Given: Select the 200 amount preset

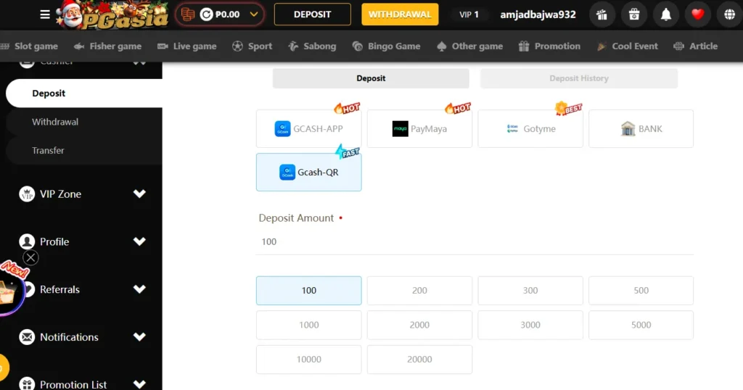Looking at the screenshot, I should point(419,291).
